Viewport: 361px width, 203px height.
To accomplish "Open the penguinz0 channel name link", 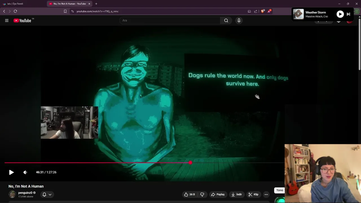I will click(x=25, y=193).
